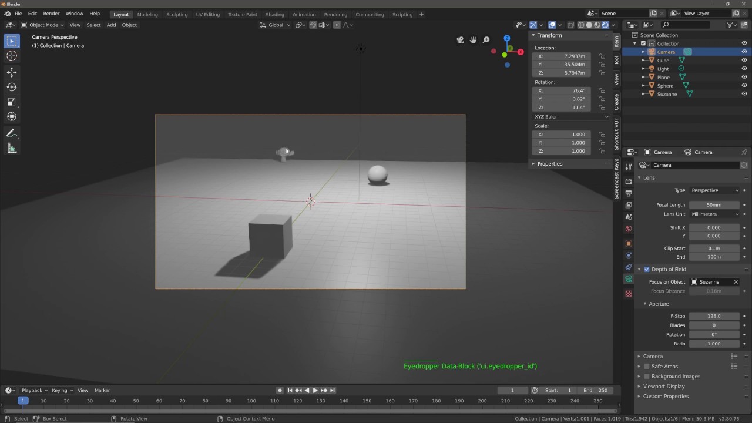Viewport: 752px width, 423px height.
Task: Click the zoom magnifier viewport icon
Action: click(x=486, y=40)
